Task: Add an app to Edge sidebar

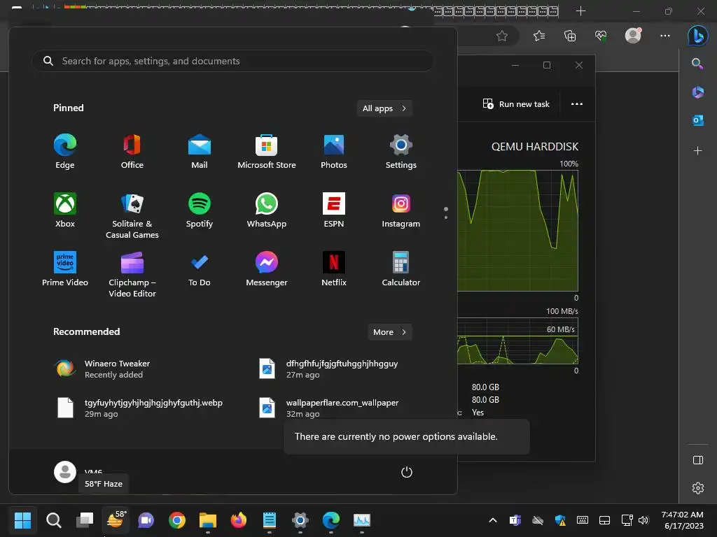Action: click(698, 151)
